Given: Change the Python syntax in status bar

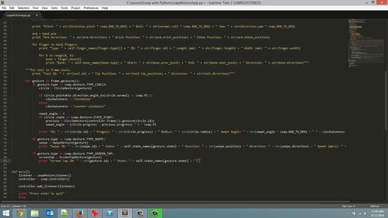Looking at the screenshot, I should click(x=375, y=206).
